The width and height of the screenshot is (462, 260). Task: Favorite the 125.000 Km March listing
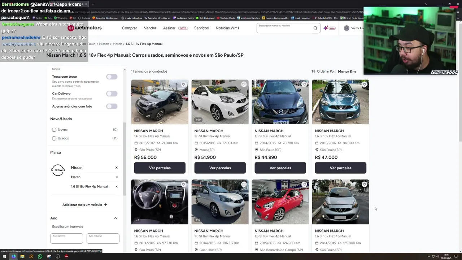pyautogui.click(x=364, y=184)
